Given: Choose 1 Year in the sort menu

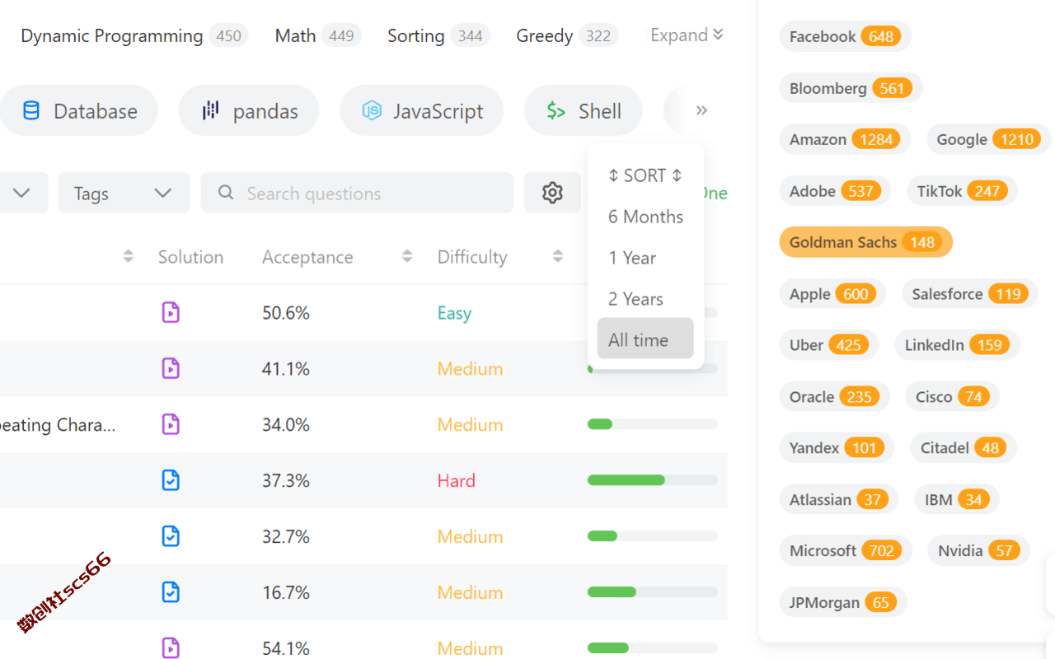Looking at the screenshot, I should coord(645,258).
